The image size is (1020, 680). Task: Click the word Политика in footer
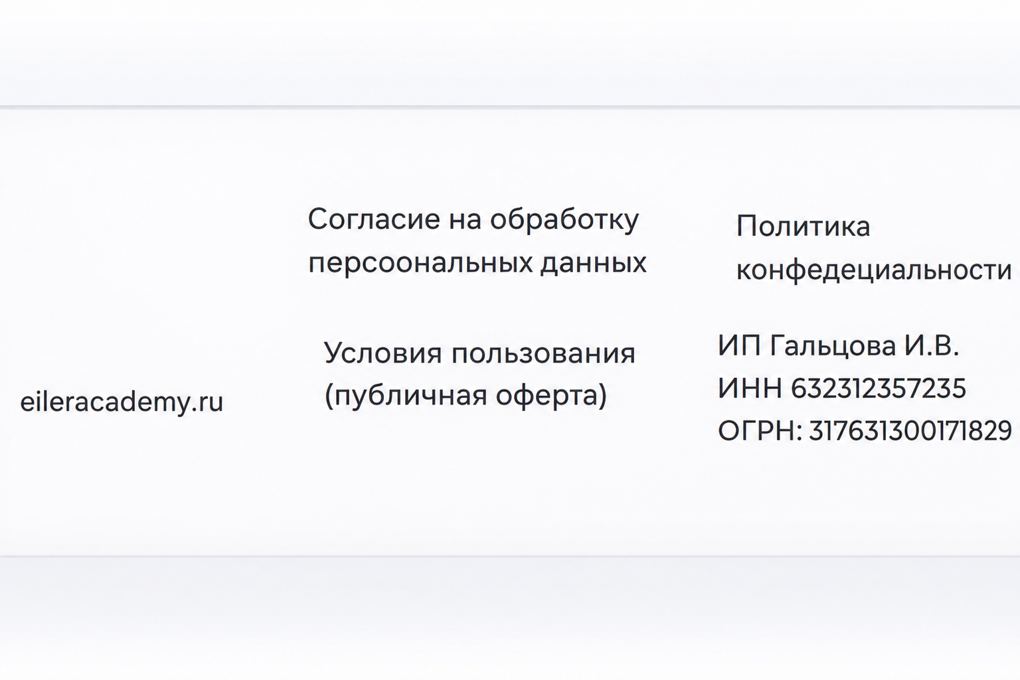pos(803,226)
